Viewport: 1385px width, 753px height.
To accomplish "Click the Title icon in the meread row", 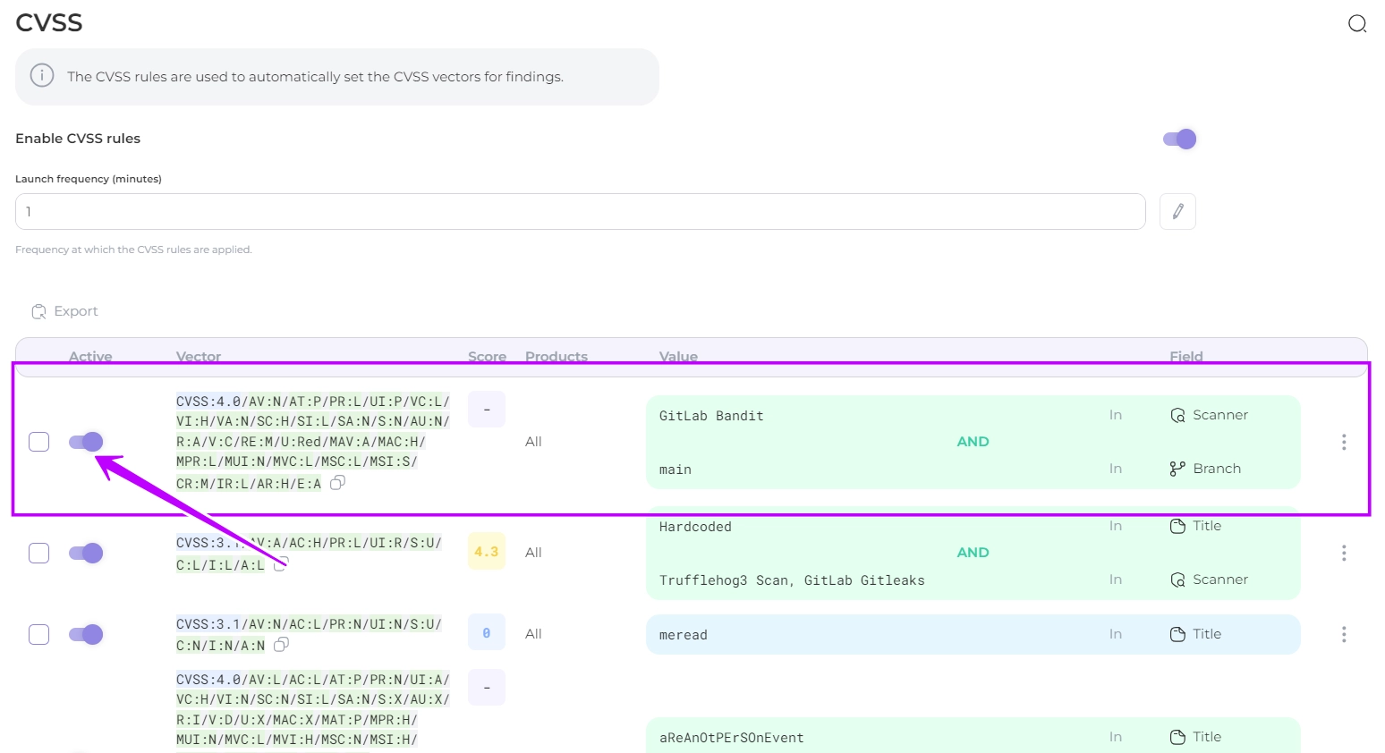I will point(1177,634).
